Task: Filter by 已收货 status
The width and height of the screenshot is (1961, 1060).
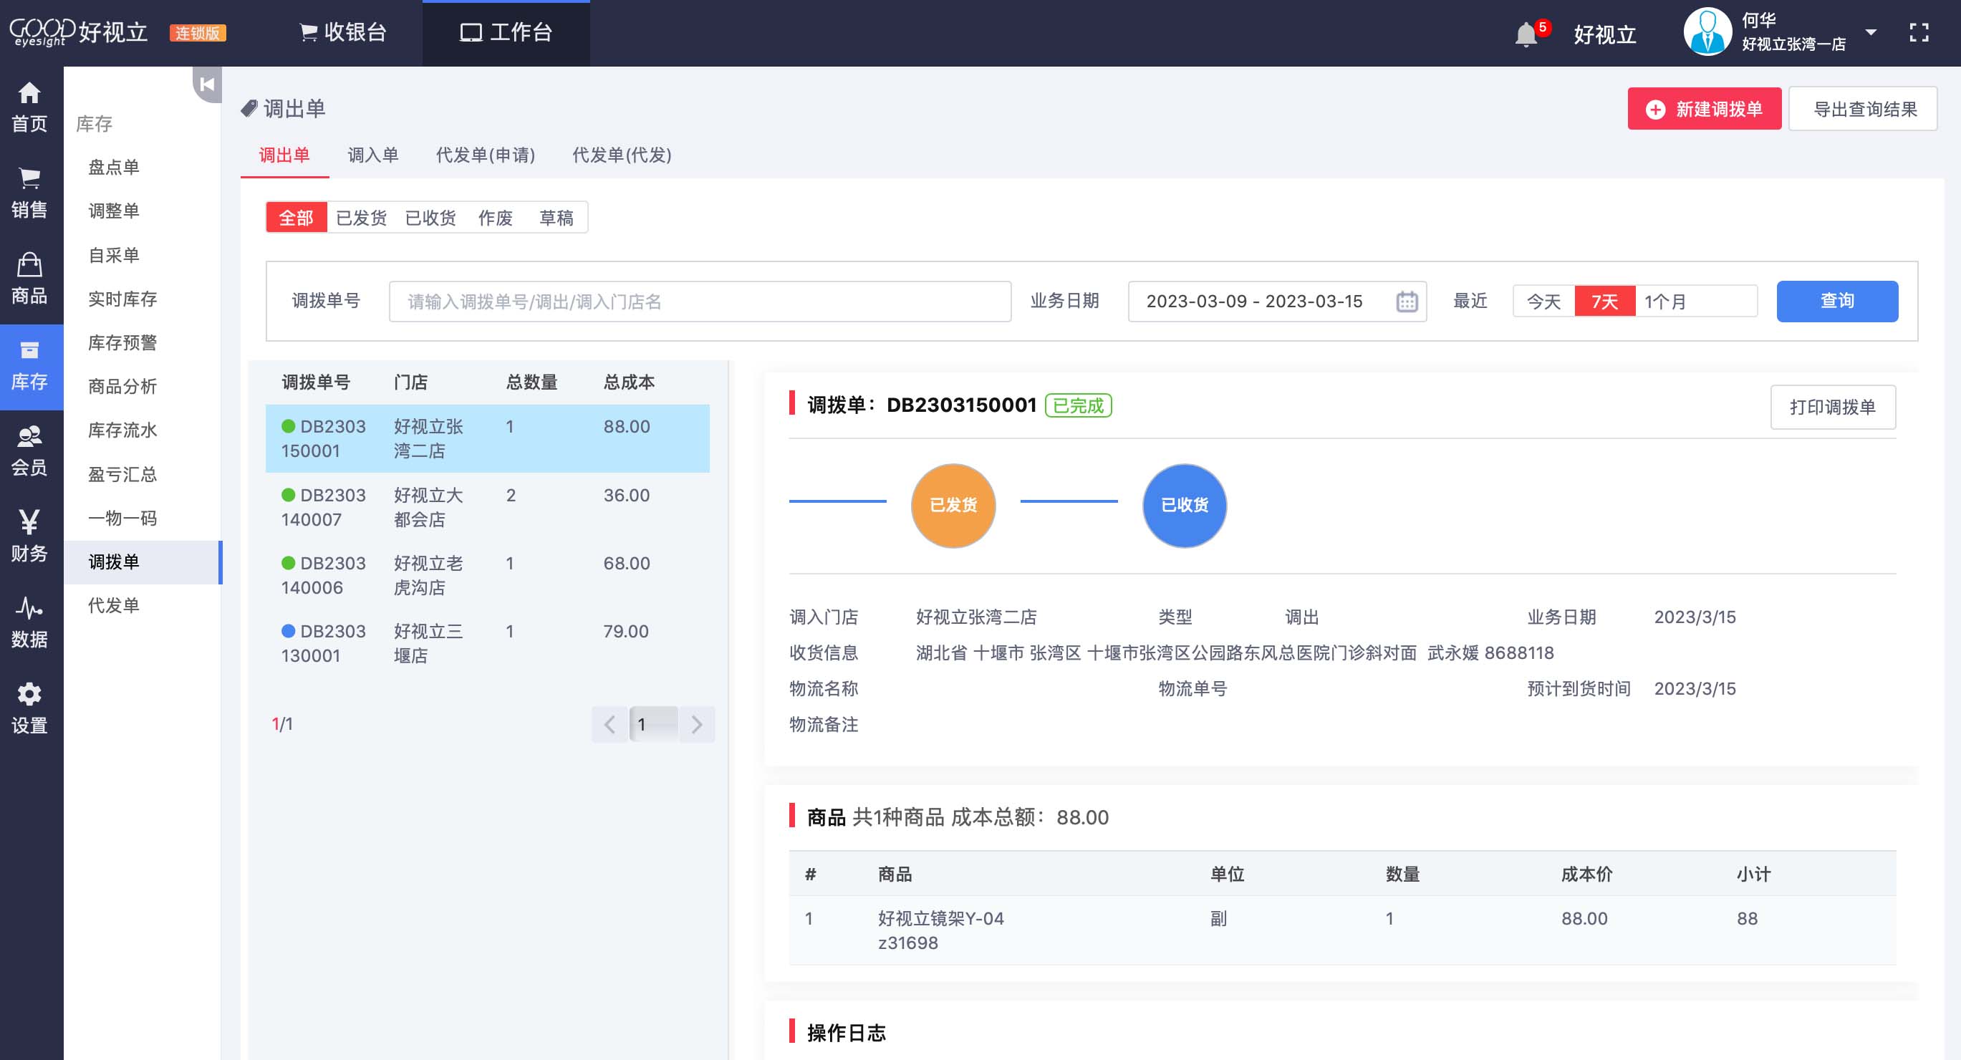Action: point(430,218)
